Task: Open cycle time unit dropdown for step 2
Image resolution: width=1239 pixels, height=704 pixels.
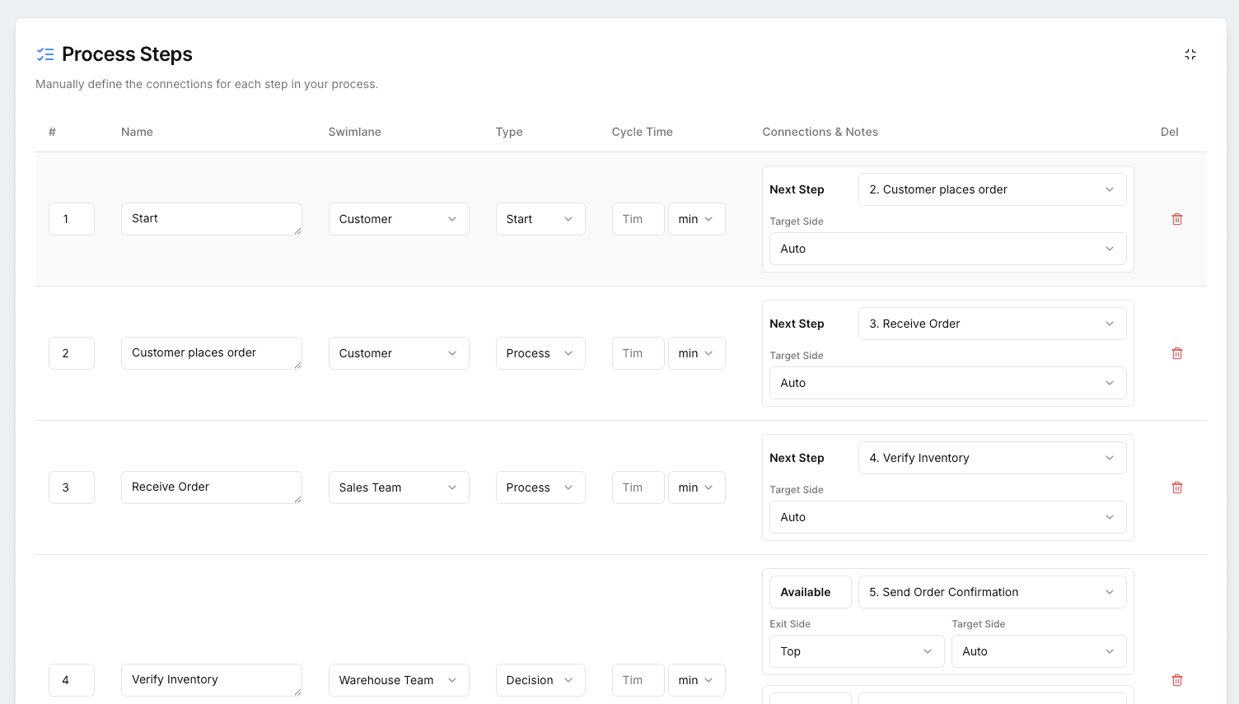Action: [x=697, y=353]
